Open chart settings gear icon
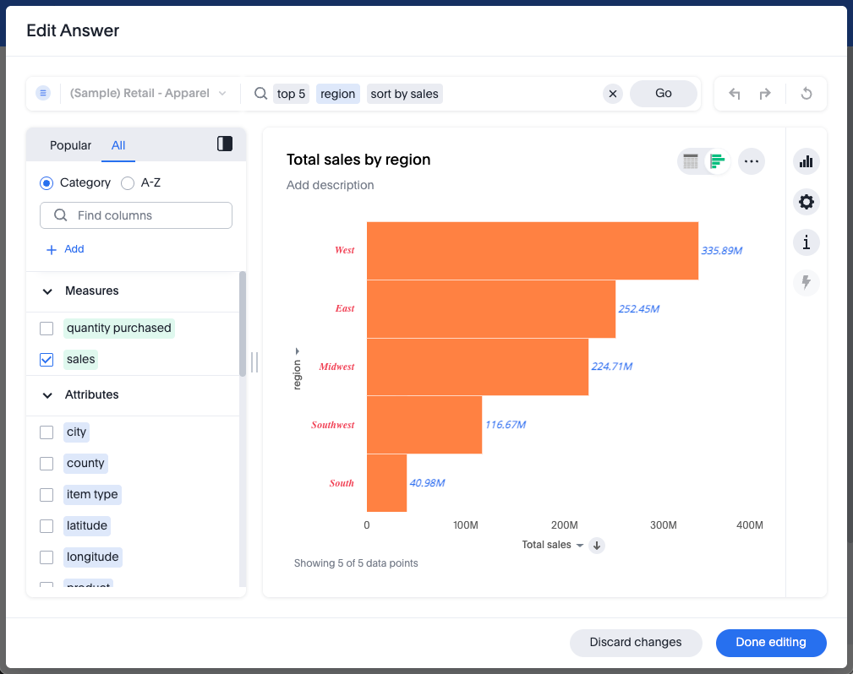The image size is (853, 674). [x=806, y=202]
